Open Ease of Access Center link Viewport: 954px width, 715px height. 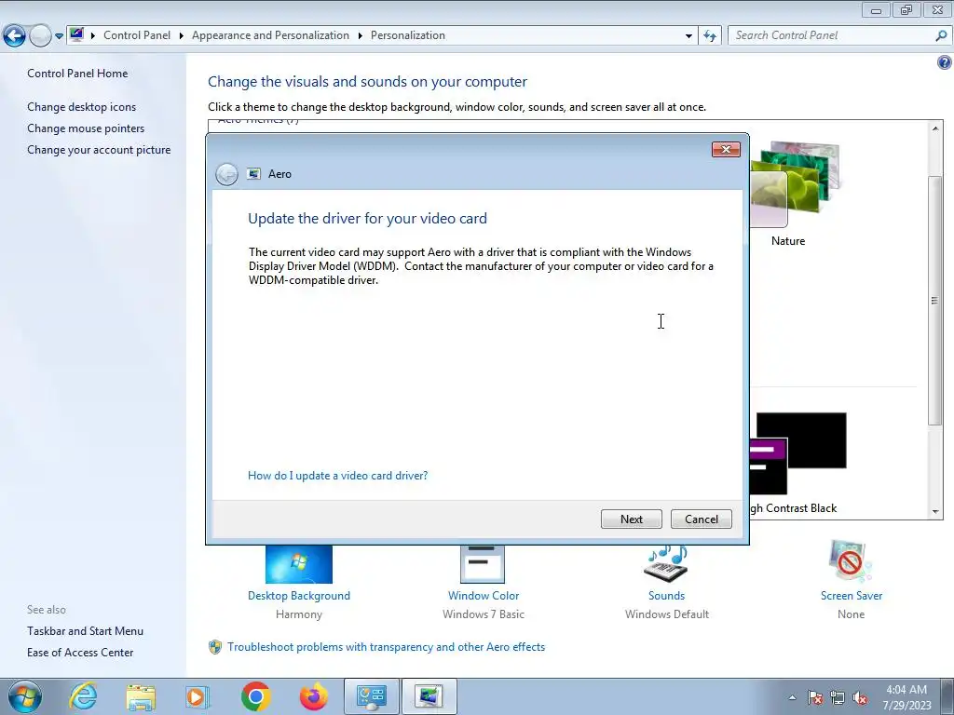(80, 653)
